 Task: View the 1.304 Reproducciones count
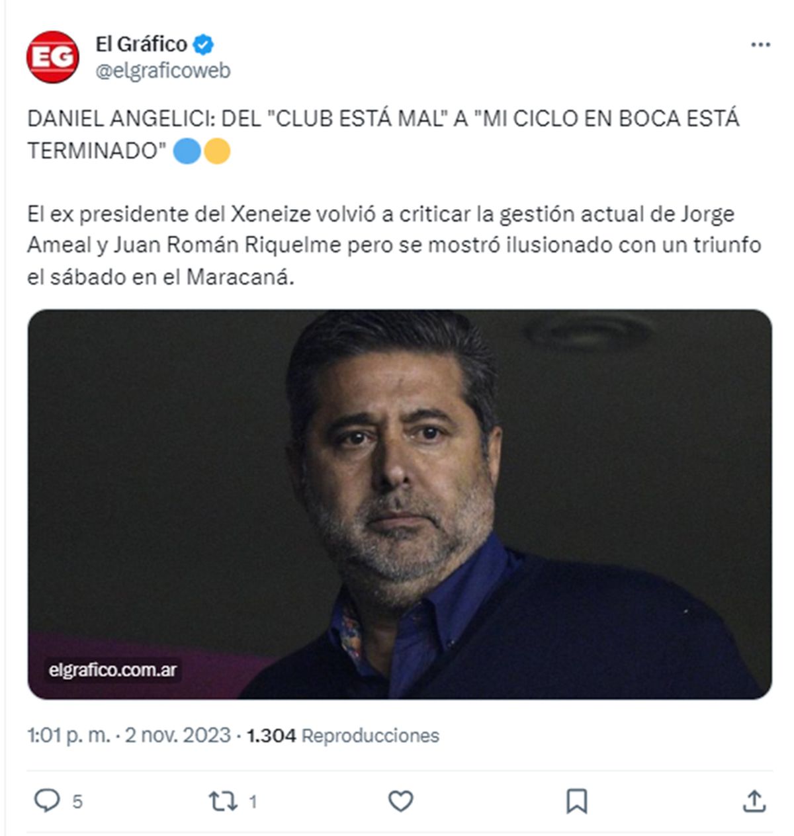(x=343, y=735)
